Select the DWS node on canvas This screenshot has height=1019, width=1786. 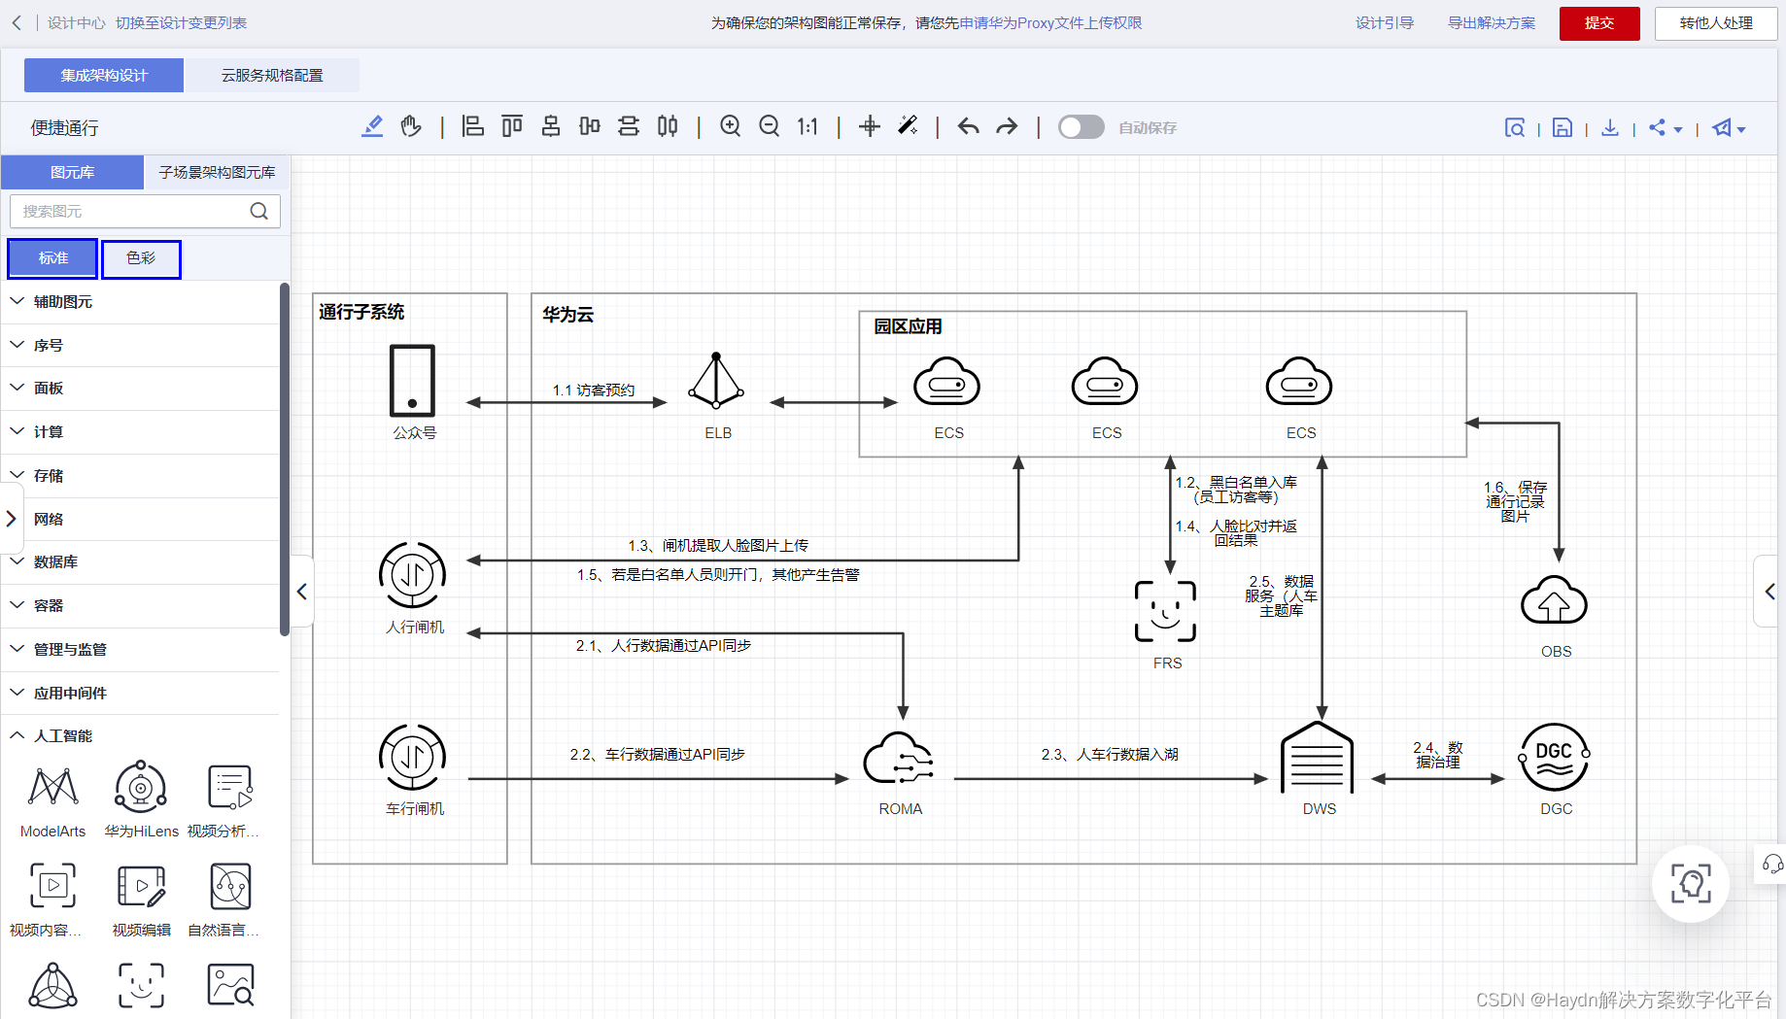tap(1318, 757)
